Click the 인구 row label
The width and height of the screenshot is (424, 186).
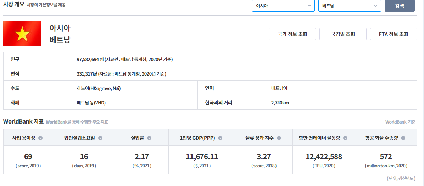[15, 59]
